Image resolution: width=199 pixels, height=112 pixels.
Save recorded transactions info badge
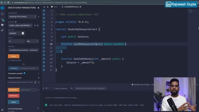point(24,73)
